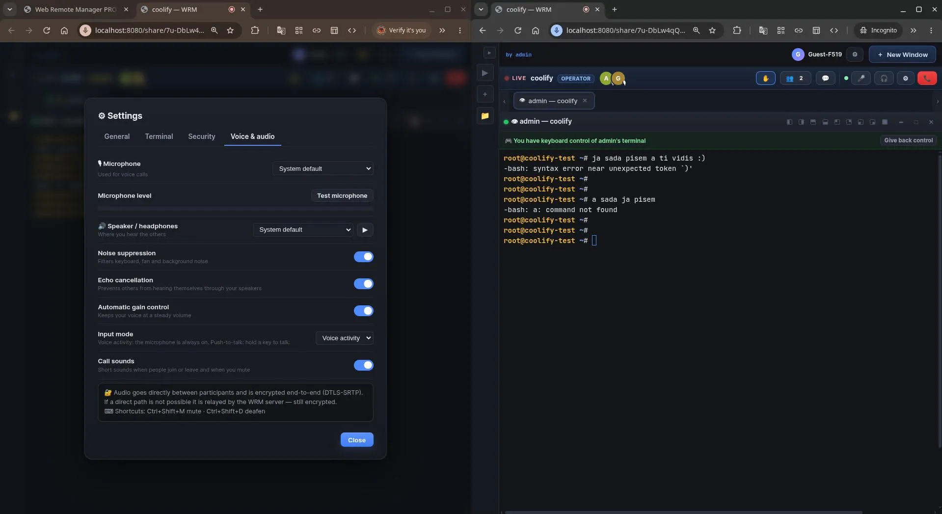
Task: Open the gear next to Guest-F519
Action: point(855,54)
